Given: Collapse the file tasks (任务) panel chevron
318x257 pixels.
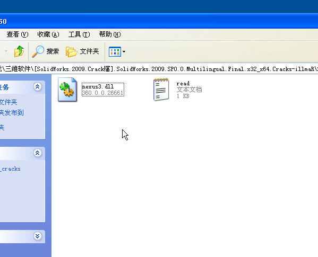Looking at the screenshot, I should pyautogui.click(x=38, y=87).
